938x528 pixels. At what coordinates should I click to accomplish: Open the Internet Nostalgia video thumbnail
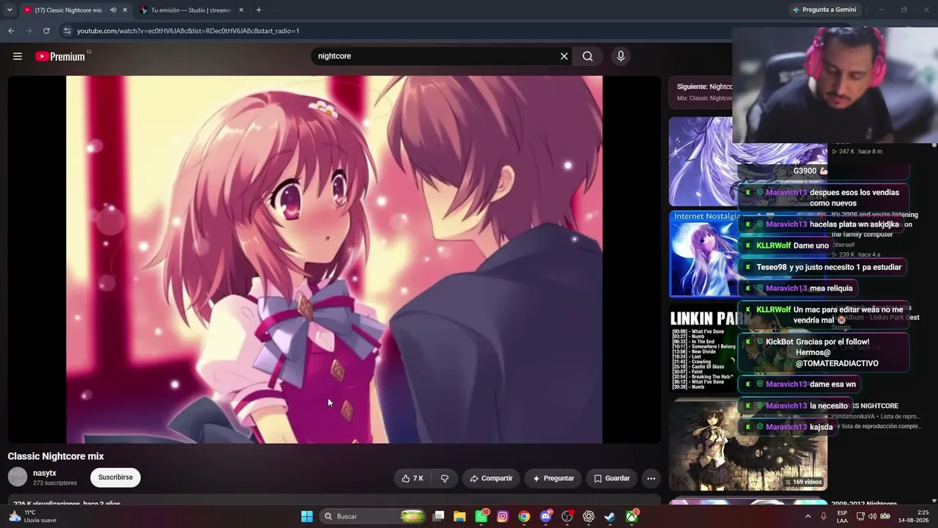pyautogui.click(x=747, y=254)
